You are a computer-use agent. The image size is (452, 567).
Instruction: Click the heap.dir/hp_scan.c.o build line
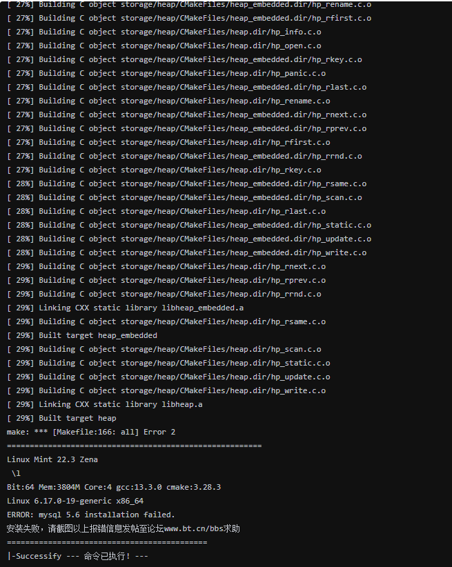[164, 349]
